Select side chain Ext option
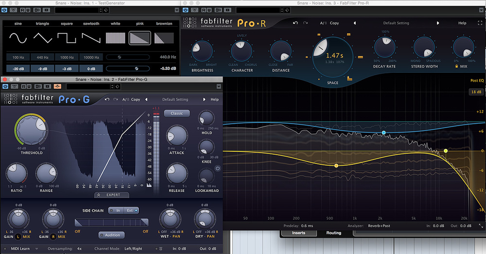 coord(131,210)
